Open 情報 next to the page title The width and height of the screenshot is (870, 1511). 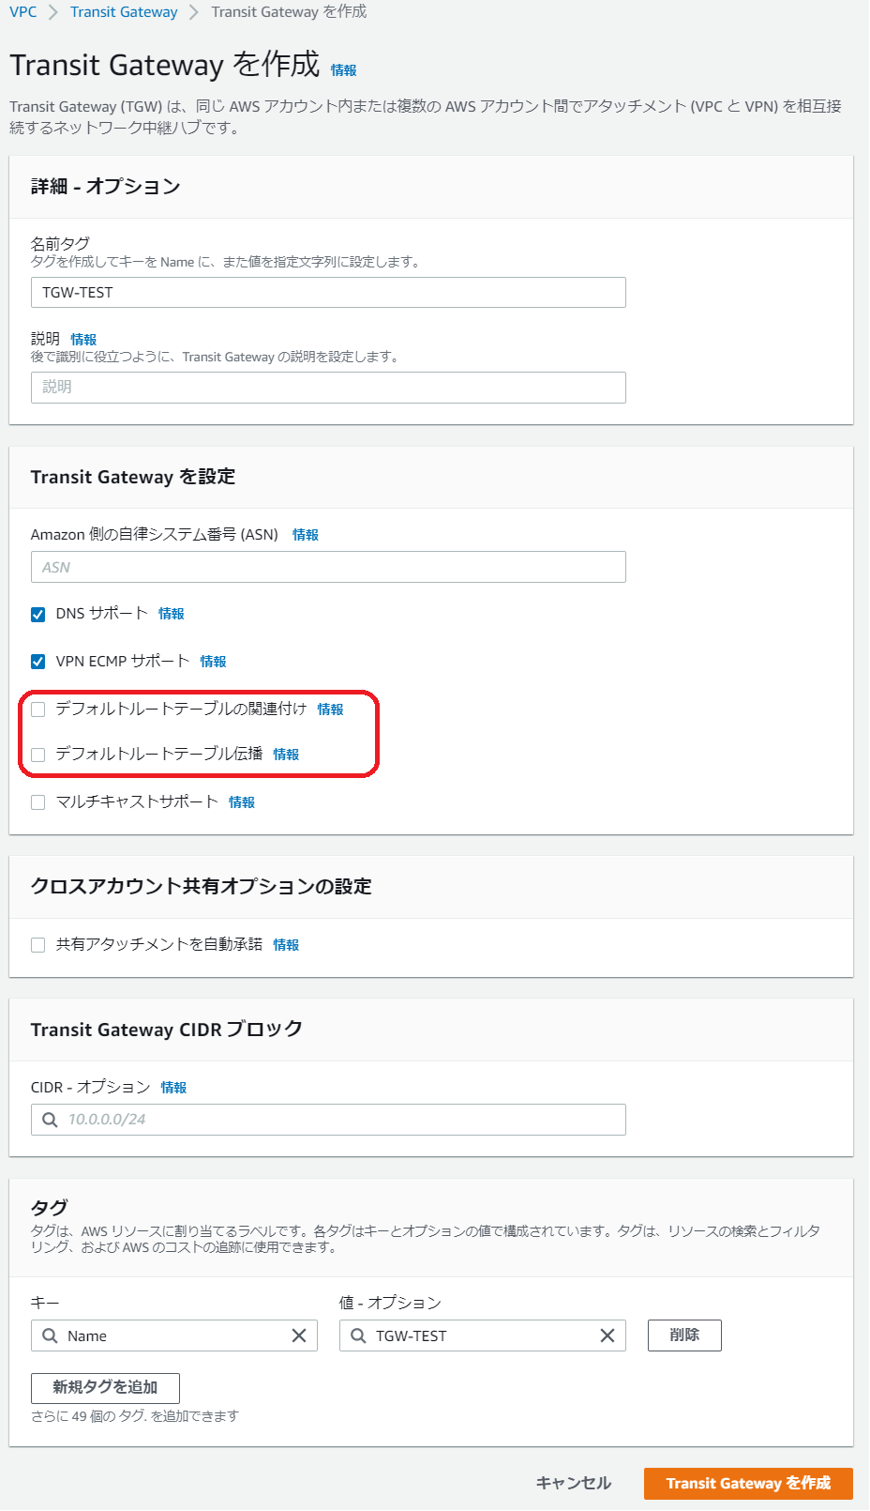tap(348, 69)
